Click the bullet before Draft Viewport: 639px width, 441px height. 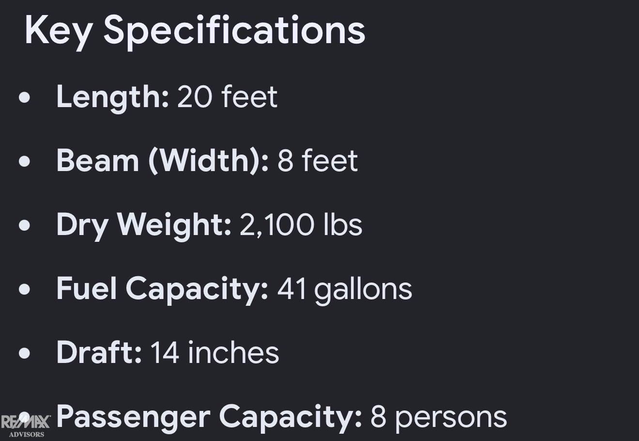coord(24,353)
